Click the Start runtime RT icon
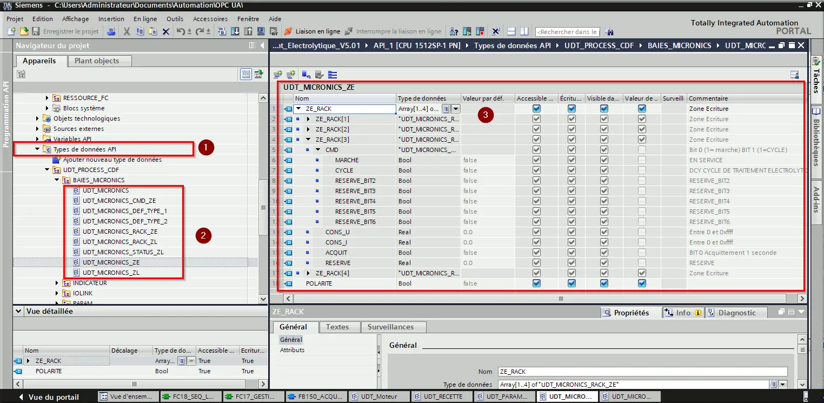This screenshot has height=403, width=824. point(274,31)
